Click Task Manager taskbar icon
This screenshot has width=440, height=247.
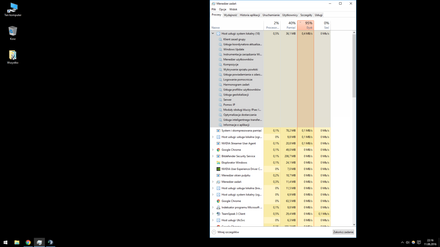tap(39, 242)
